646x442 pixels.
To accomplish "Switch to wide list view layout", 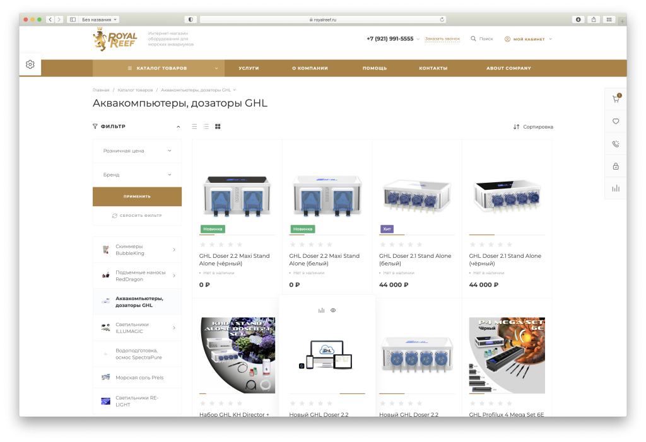I will [x=194, y=127].
